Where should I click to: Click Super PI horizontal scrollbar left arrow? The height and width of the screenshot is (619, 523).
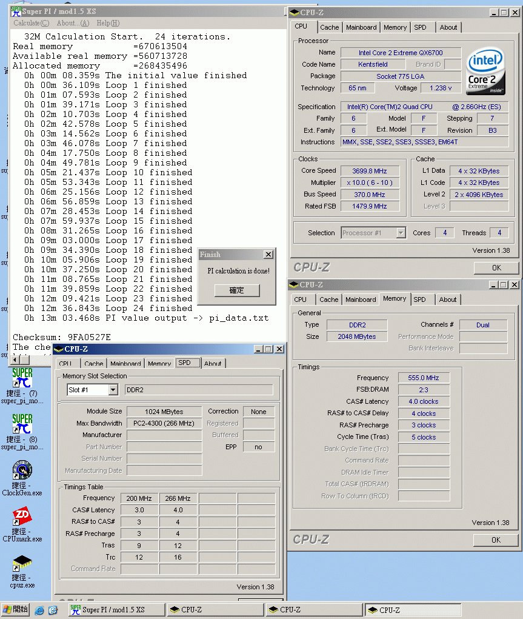click(15, 360)
